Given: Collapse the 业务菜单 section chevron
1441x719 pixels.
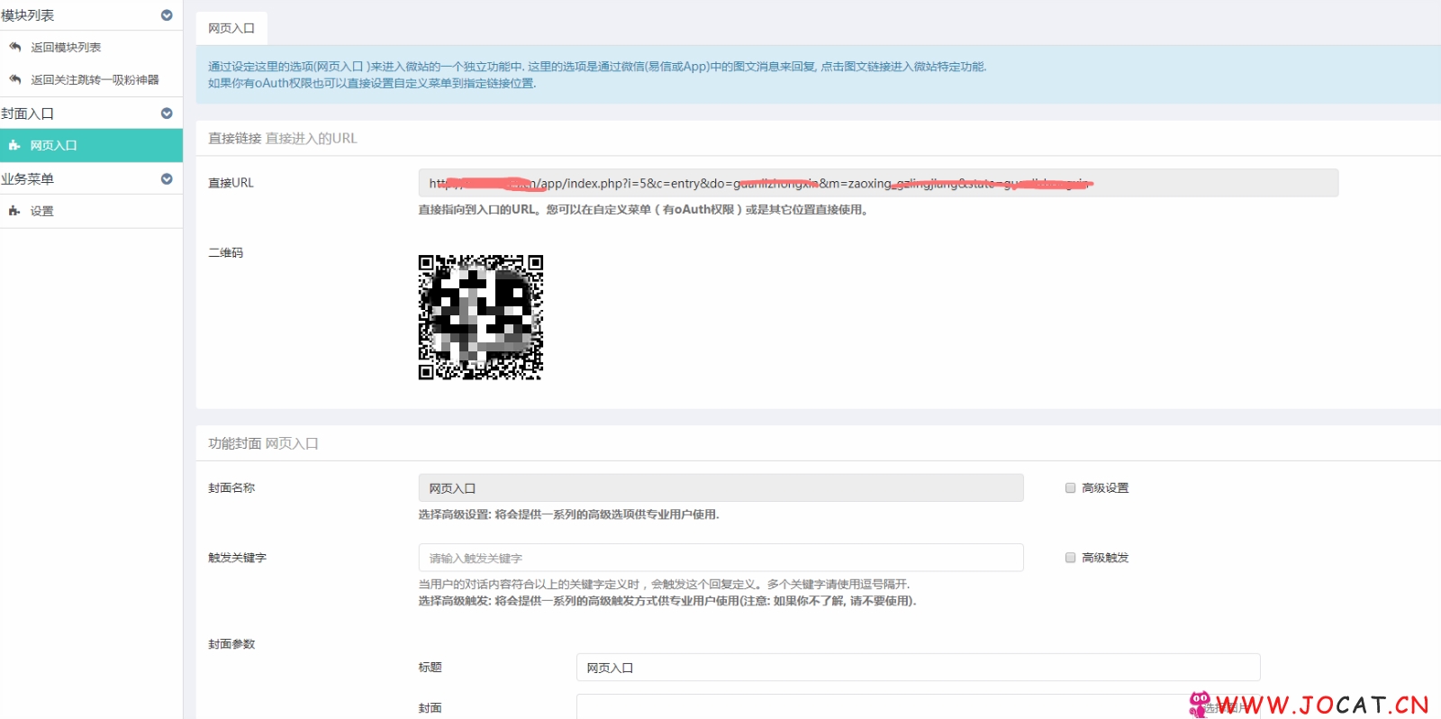Looking at the screenshot, I should pyautogui.click(x=167, y=179).
